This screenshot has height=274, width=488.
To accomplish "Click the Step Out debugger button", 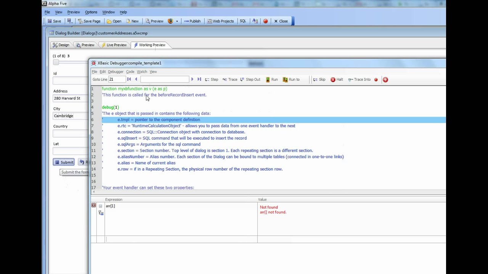I will click(250, 80).
